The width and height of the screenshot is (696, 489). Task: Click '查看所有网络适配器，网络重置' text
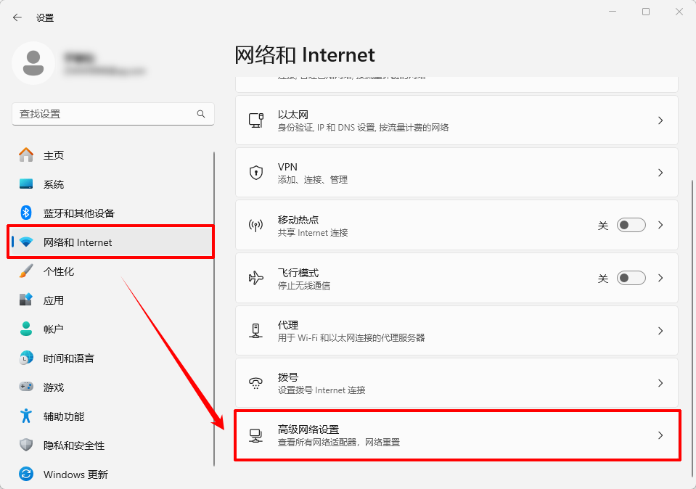(339, 443)
